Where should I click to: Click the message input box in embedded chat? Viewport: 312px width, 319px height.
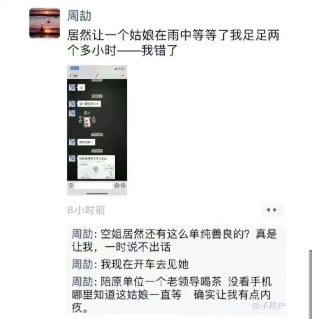[94, 186]
